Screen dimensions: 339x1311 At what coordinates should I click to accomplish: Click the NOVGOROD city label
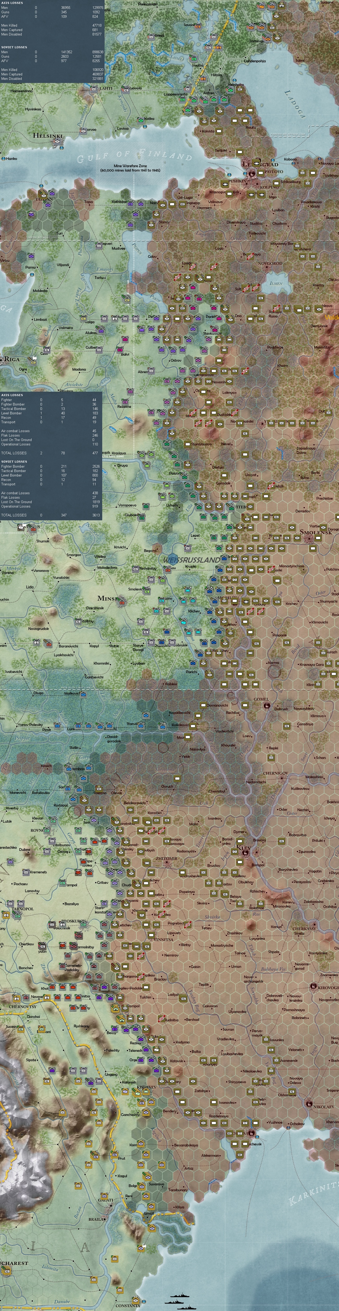[x=270, y=264]
